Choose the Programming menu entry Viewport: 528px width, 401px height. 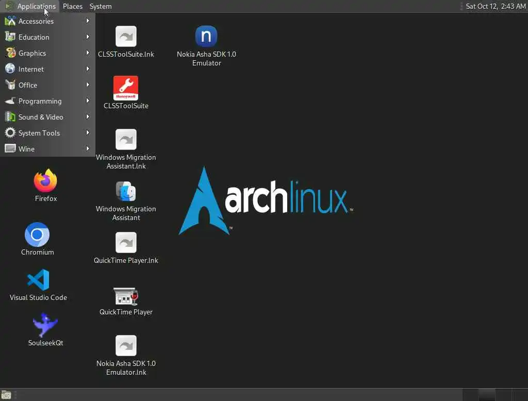point(47,101)
